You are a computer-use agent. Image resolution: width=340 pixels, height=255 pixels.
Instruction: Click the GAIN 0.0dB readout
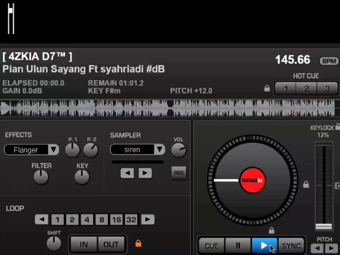point(22,91)
